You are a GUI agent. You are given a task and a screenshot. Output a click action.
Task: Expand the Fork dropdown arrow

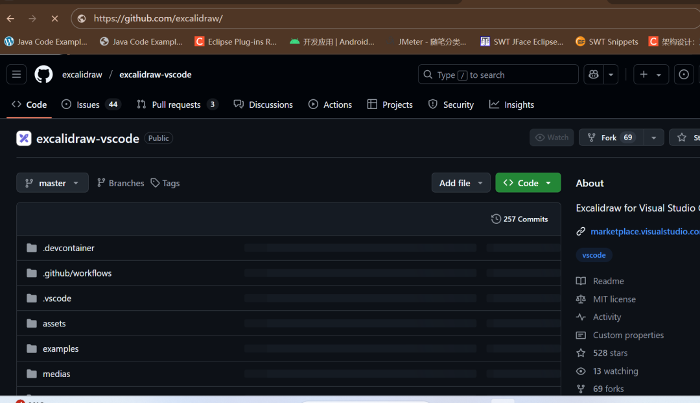pos(654,138)
